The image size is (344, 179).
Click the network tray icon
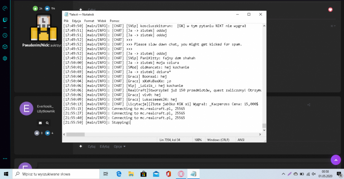coord(308,174)
